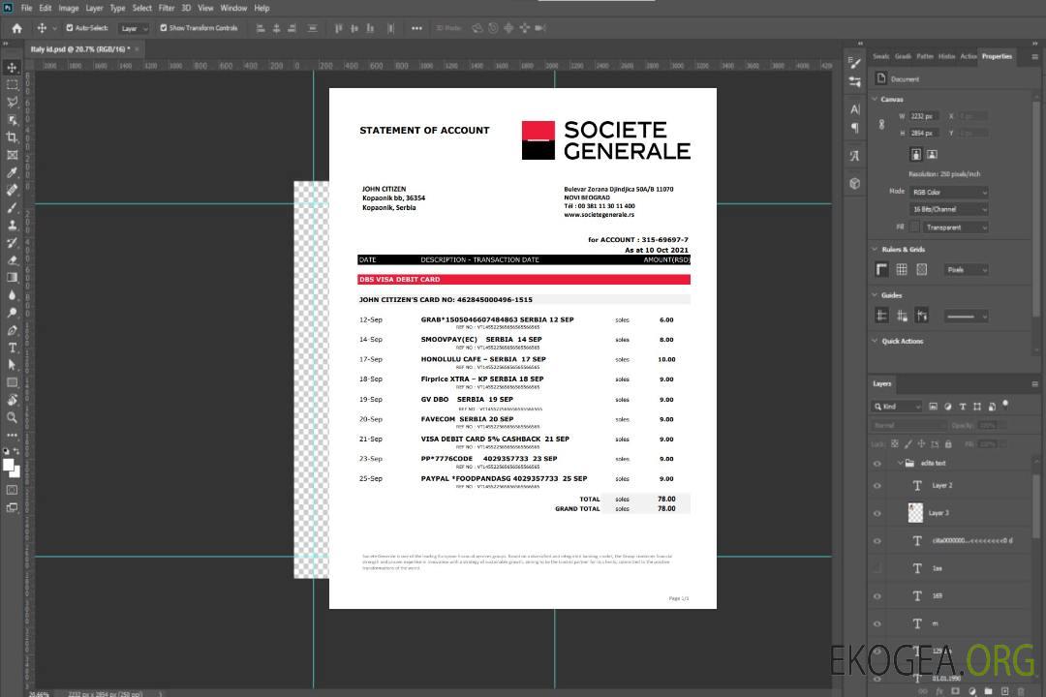
Task: Open the Image menu
Action: 68,8
